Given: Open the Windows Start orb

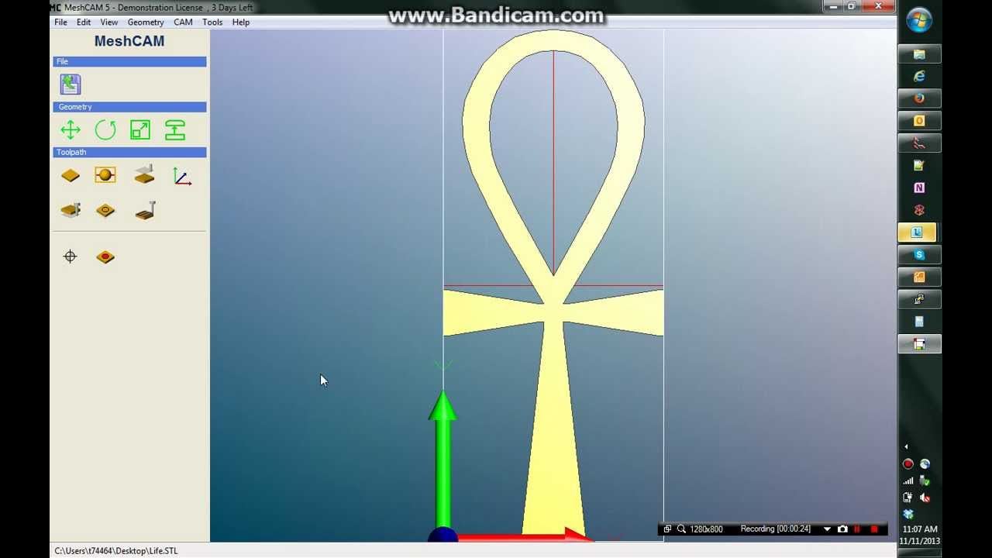Looking at the screenshot, I should pyautogui.click(x=919, y=19).
